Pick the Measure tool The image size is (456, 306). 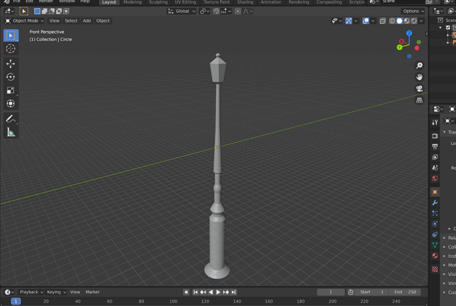coord(11,132)
